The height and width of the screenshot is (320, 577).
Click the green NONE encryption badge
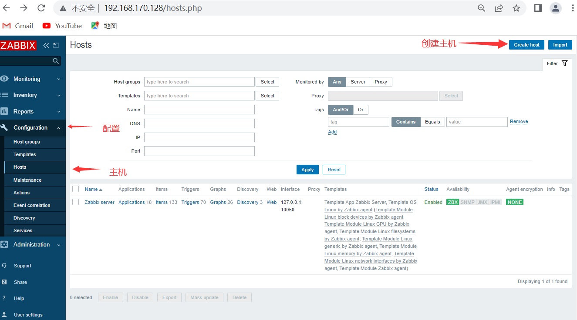515,202
